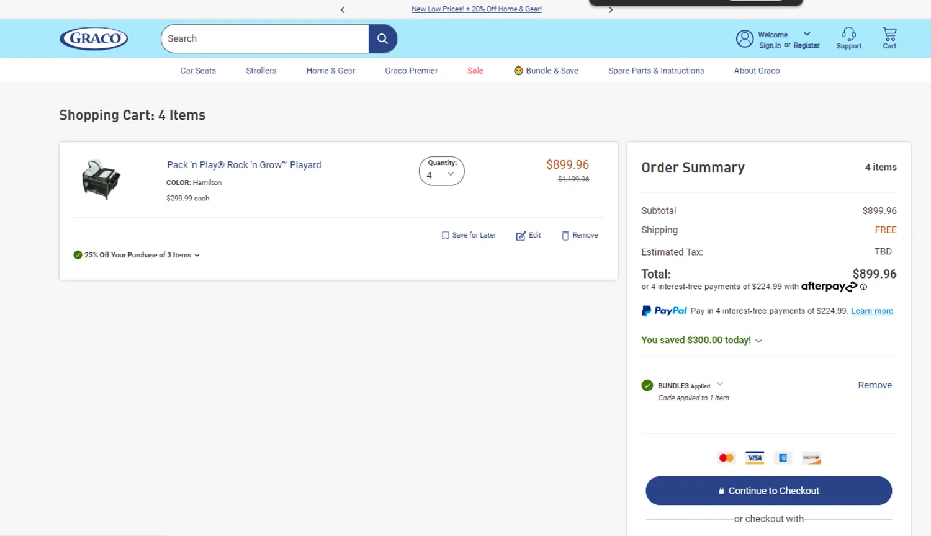Click the Graco logo
The height and width of the screenshot is (536, 931).
tap(94, 38)
